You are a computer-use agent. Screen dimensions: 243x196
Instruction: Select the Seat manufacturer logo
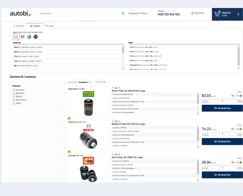[x=23, y=37]
